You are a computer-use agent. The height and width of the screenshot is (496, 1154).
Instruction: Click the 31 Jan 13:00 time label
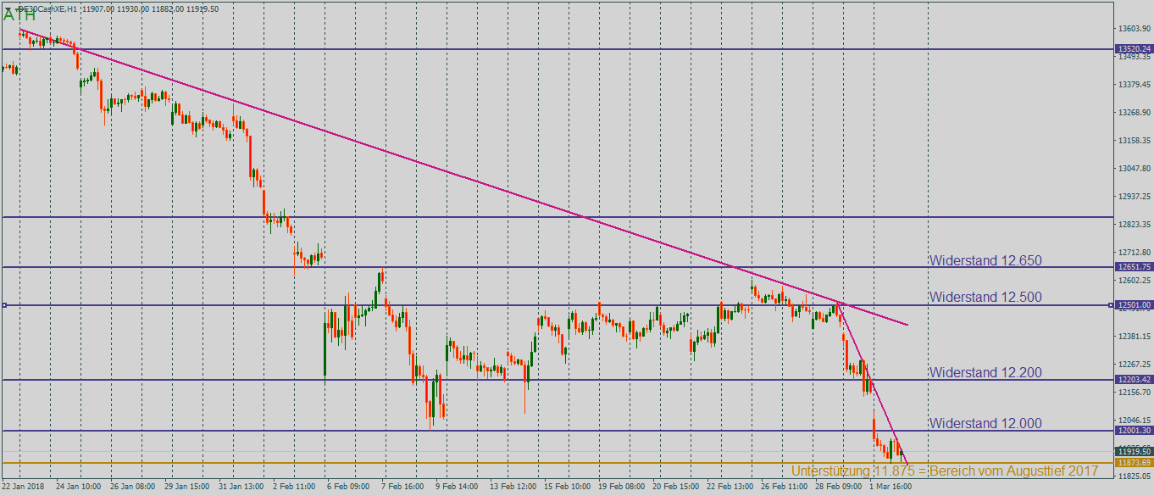tap(241, 488)
